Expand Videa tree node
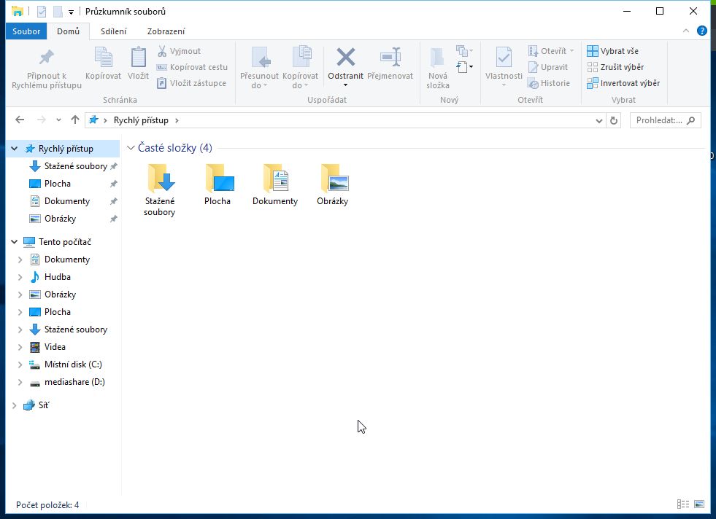716x519 pixels. [x=20, y=347]
